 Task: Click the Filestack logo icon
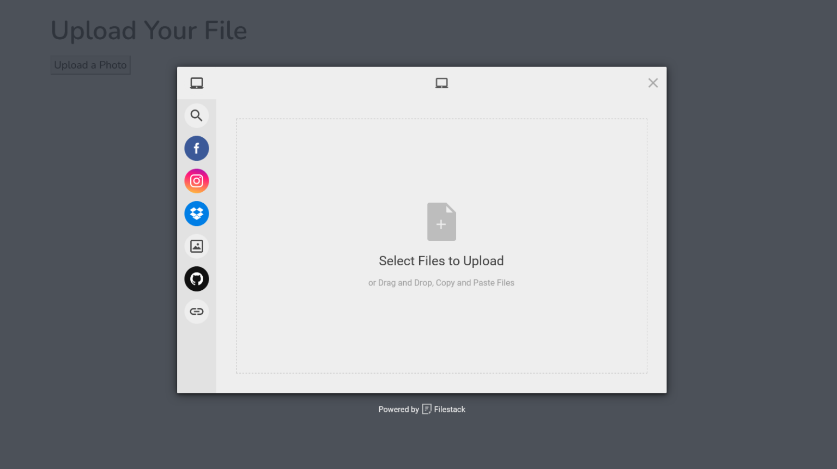pyautogui.click(x=427, y=409)
